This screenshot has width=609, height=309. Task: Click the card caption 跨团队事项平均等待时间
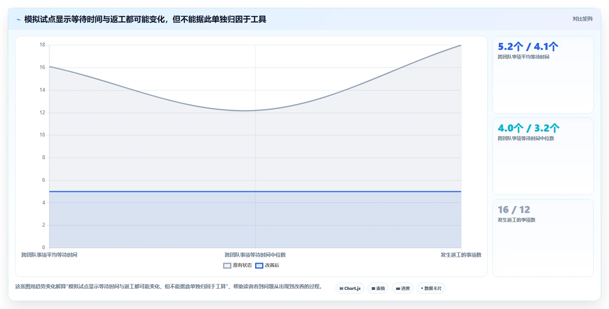click(524, 57)
